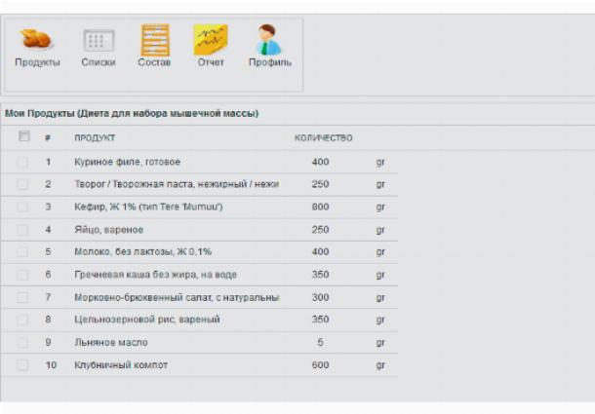
Task: Check the box for Льняное масло row
Action: 22,342
